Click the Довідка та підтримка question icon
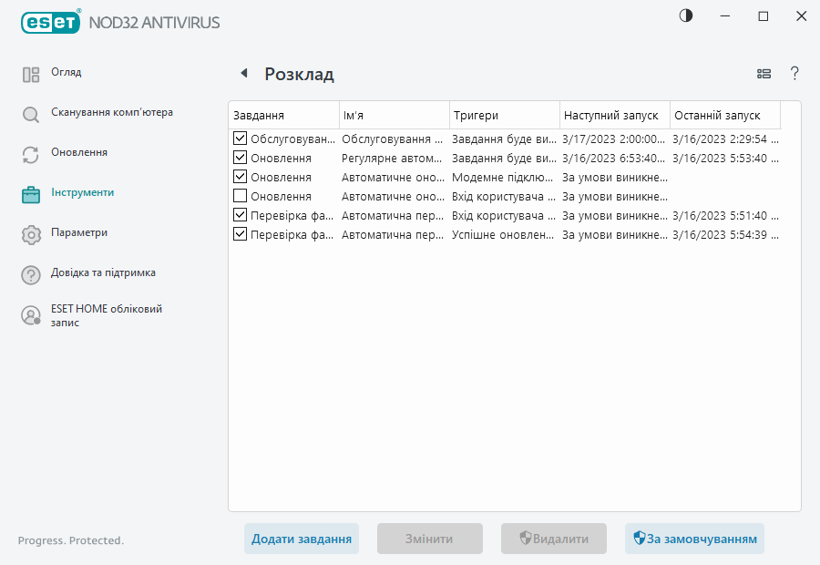 30,272
